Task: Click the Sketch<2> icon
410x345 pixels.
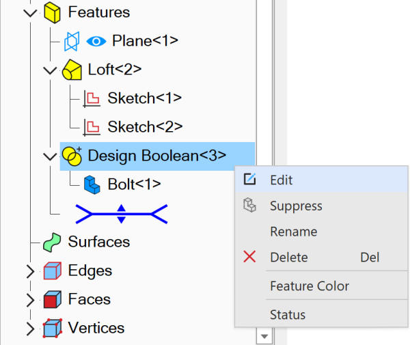Action: pyautogui.click(x=92, y=127)
